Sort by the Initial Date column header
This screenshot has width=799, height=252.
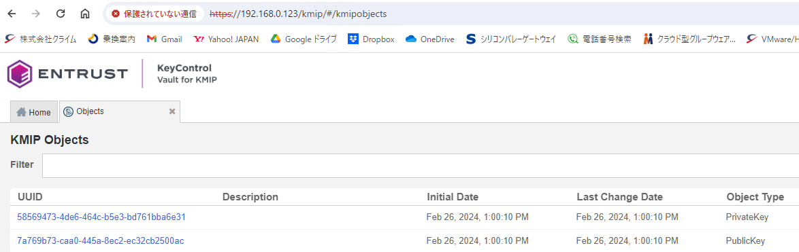point(453,197)
